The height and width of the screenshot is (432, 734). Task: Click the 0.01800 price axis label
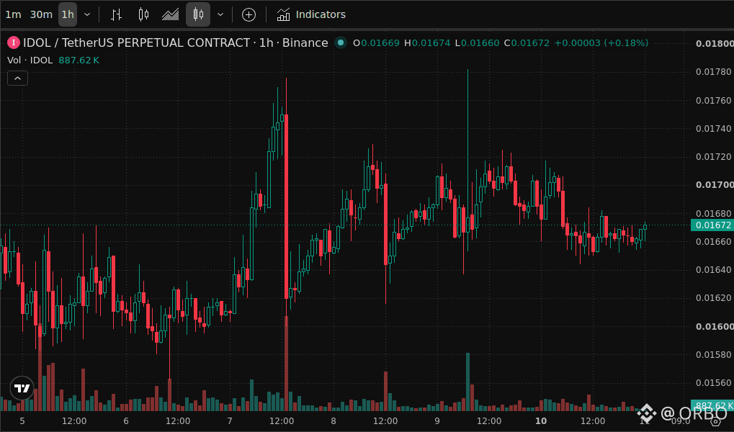(x=715, y=43)
